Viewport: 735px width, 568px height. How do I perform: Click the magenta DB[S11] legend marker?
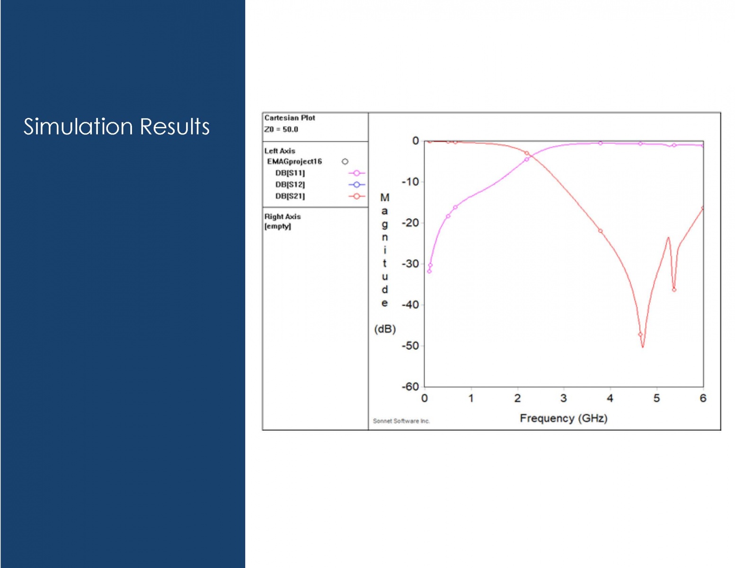(356, 173)
